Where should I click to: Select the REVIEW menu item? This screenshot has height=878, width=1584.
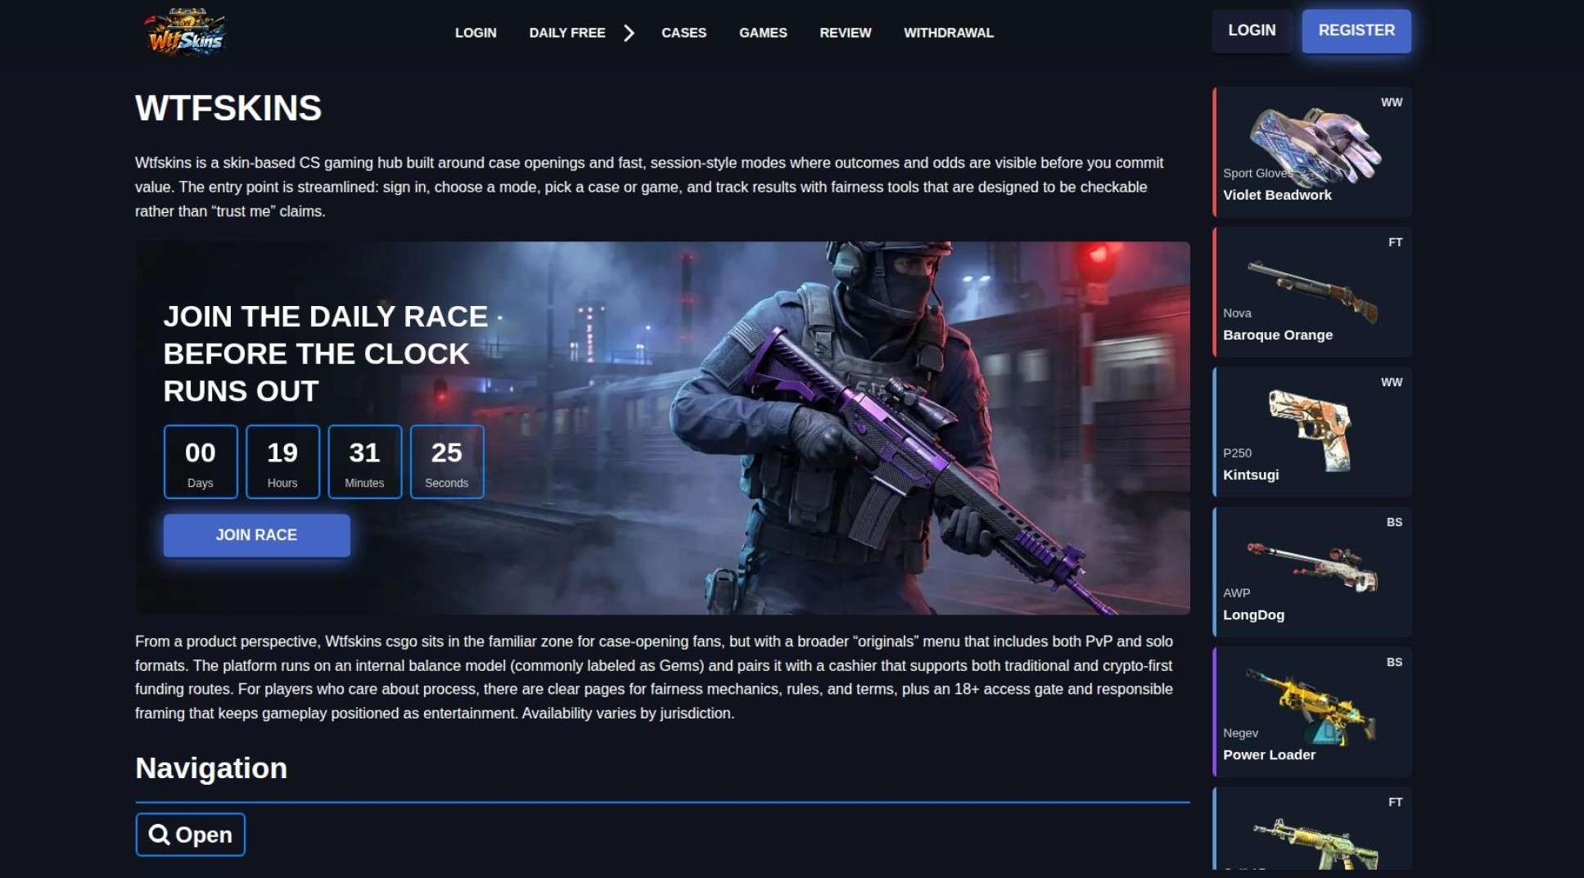[846, 33]
